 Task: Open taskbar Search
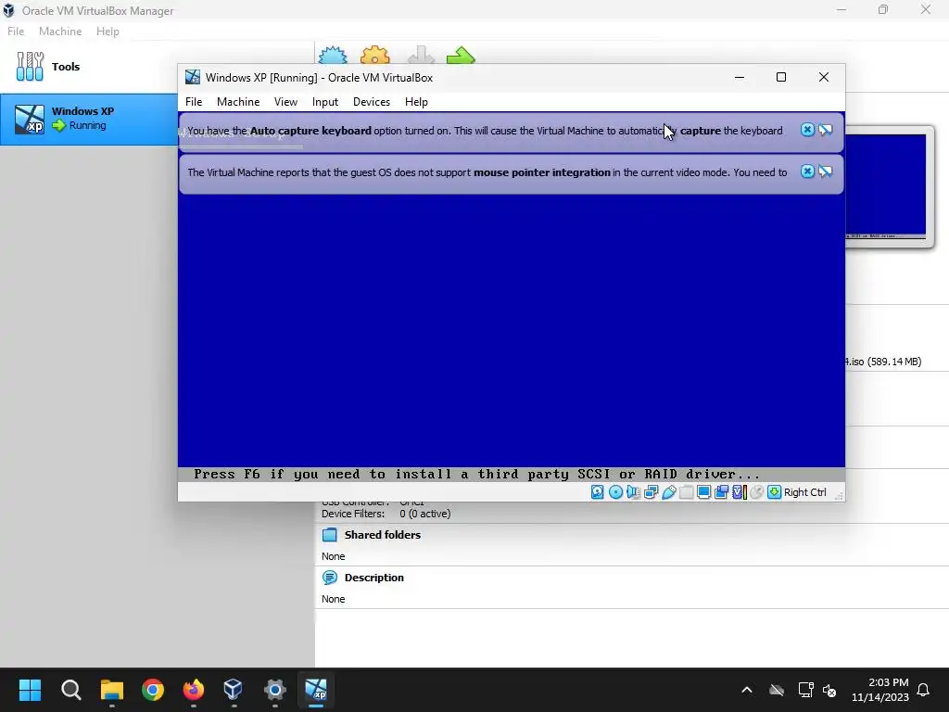70,690
